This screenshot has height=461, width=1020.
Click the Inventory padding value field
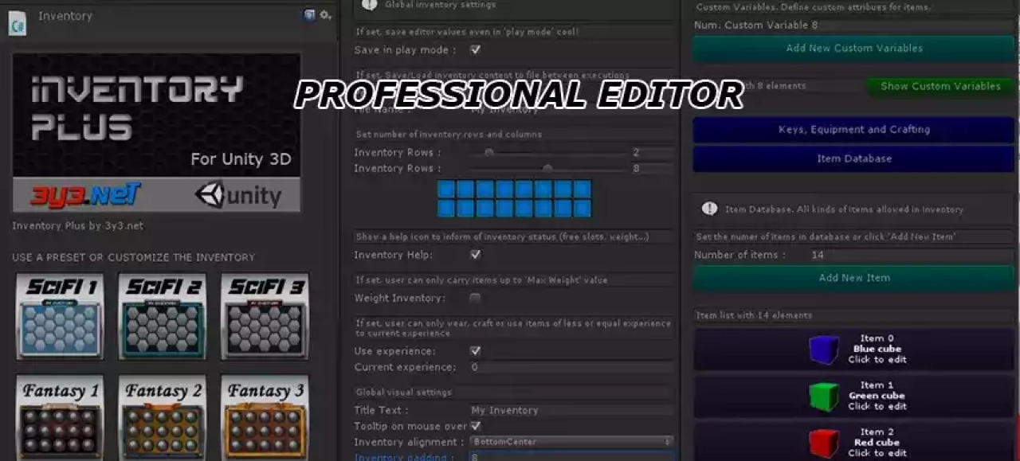pyautogui.click(x=571, y=457)
